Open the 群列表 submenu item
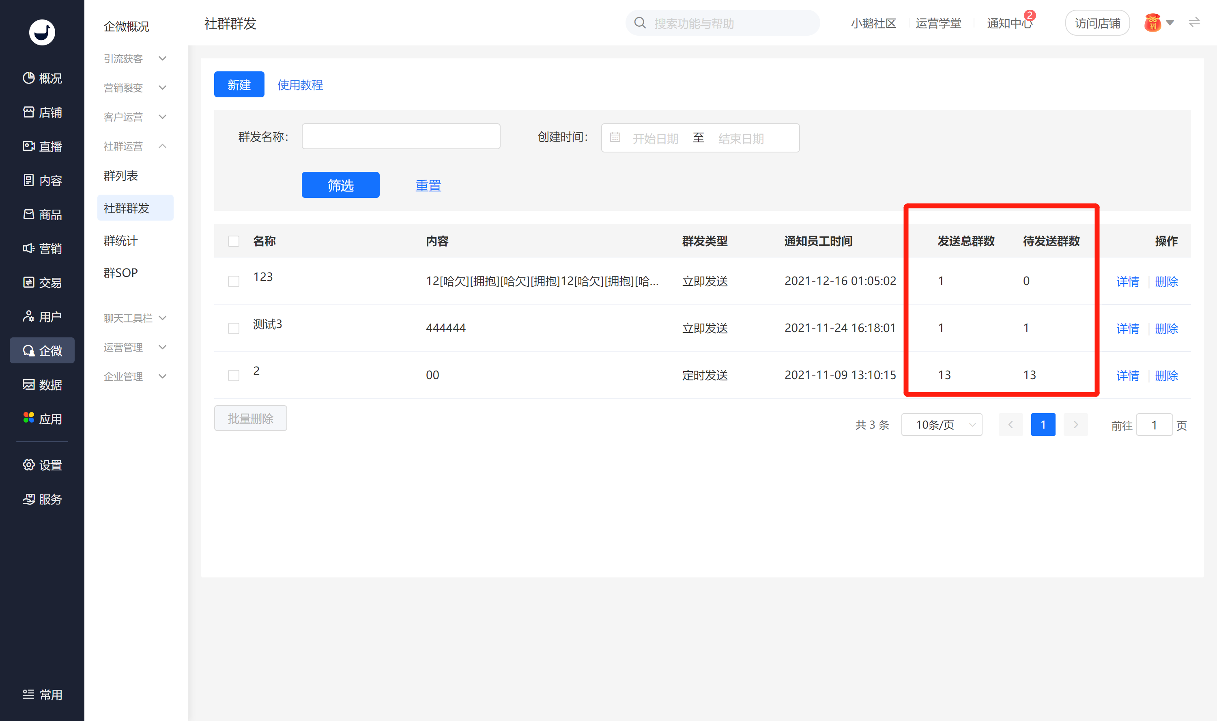1217x721 pixels. coord(120,176)
